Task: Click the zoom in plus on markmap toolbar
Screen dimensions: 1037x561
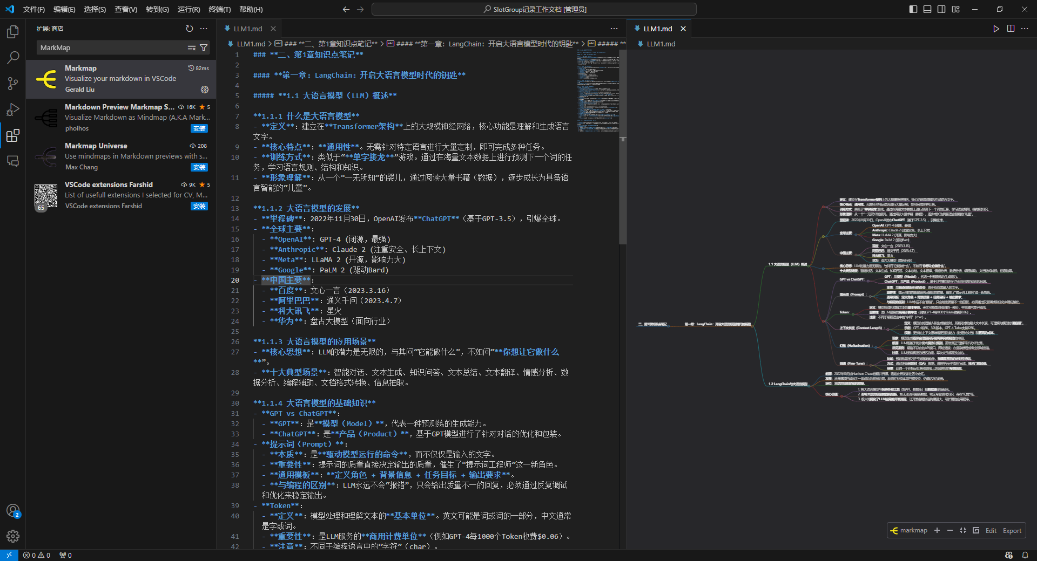Action: 937,530
